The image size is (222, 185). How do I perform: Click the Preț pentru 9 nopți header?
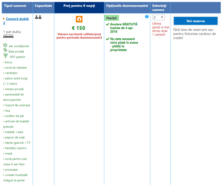pyautogui.click(x=79, y=6)
